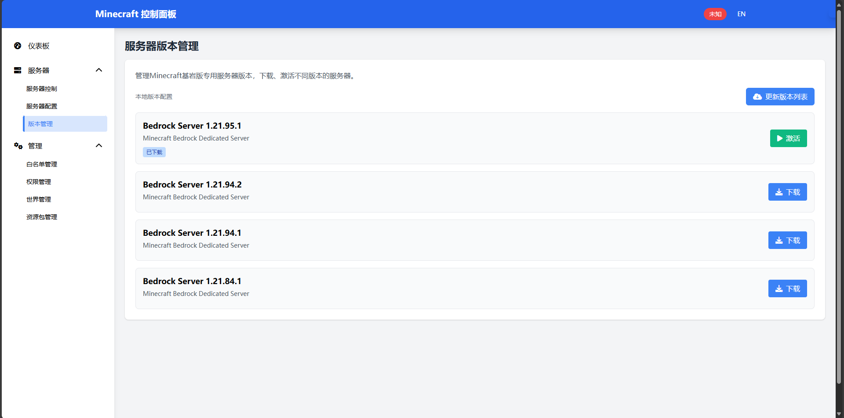Click download icon for Bedrock Server 1.21.94.1

tap(779, 241)
